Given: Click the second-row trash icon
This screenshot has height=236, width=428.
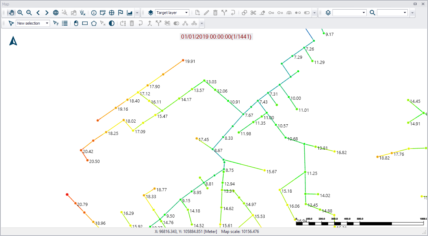Looking at the screenshot, I should tap(132, 23).
